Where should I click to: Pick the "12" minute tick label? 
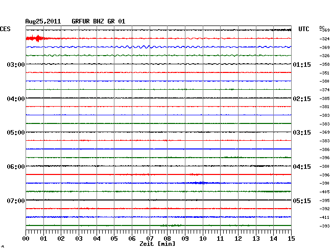click(238, 239)
